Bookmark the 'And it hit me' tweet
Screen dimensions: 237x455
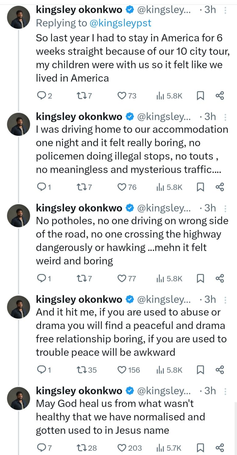coord(200,370)
